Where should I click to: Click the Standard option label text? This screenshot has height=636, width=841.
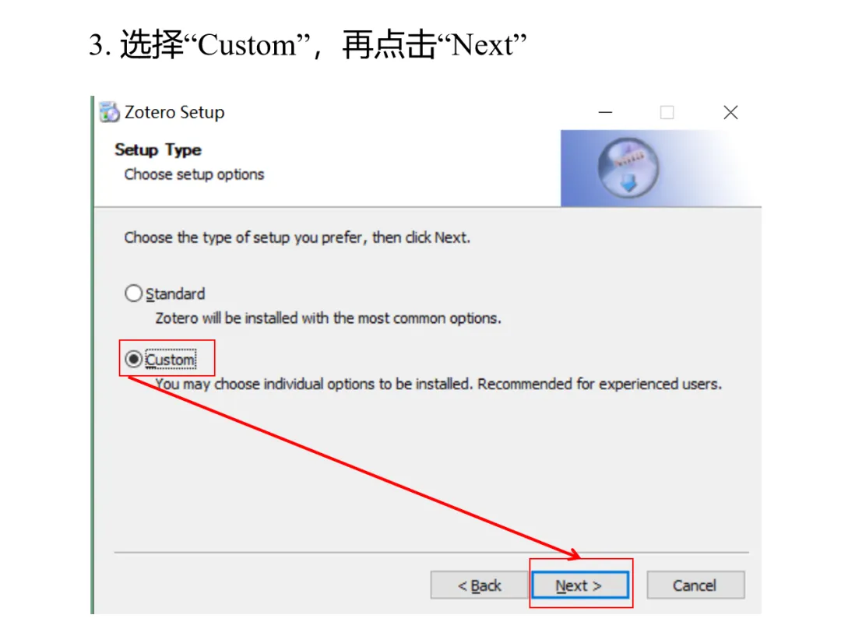pos(175,294)
